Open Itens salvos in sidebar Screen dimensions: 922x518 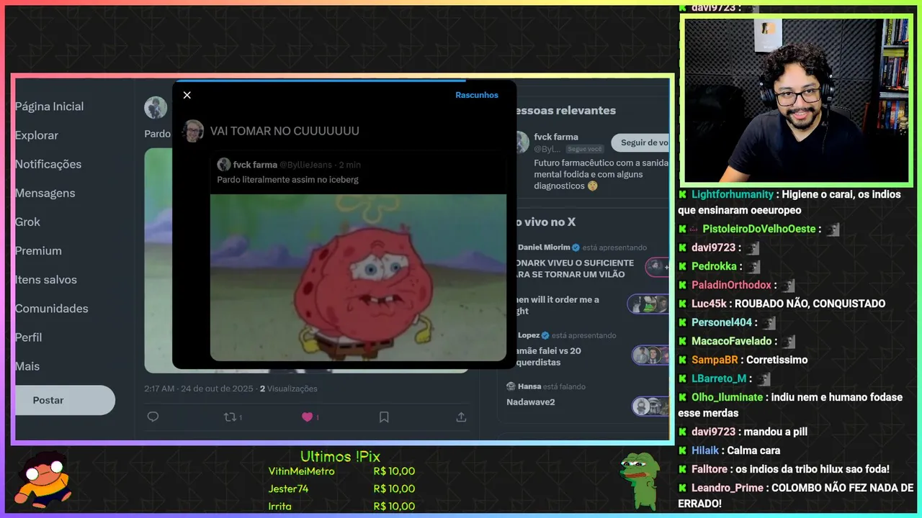coord(46,279)
